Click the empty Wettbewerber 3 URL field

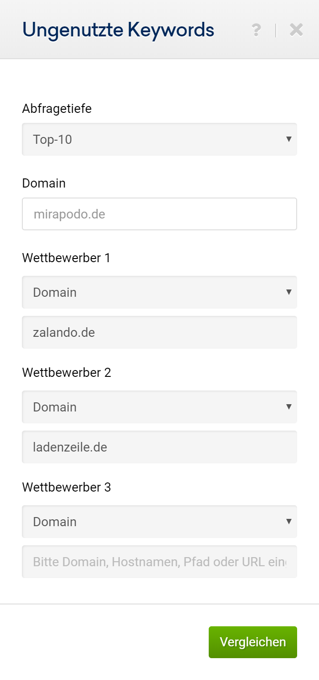pos(159,562)
